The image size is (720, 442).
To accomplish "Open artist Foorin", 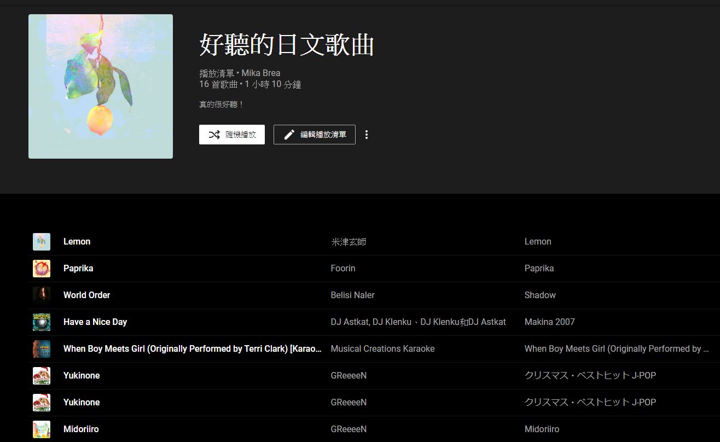I will coord(343,268).
